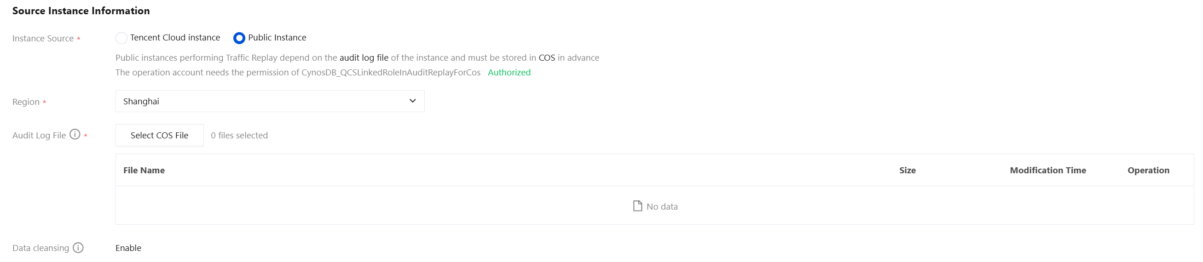The image size is (1203, 262).
Task: Open the Region dropdown showing Shanghai
Action: (270, 101)
